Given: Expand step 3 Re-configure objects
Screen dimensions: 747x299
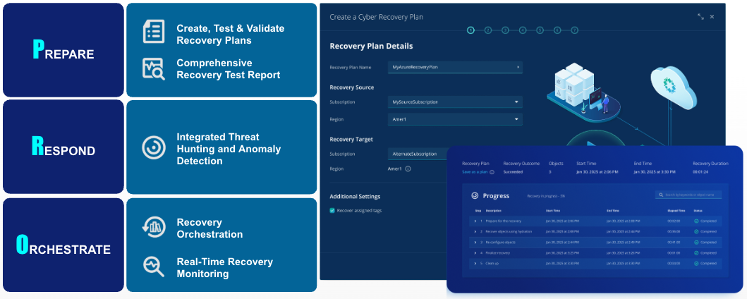Looking at the screenshot, I should 475,243.
